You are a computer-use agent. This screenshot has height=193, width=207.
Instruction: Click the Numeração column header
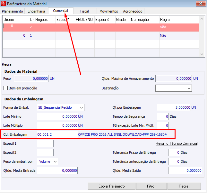tap(145, 20)
